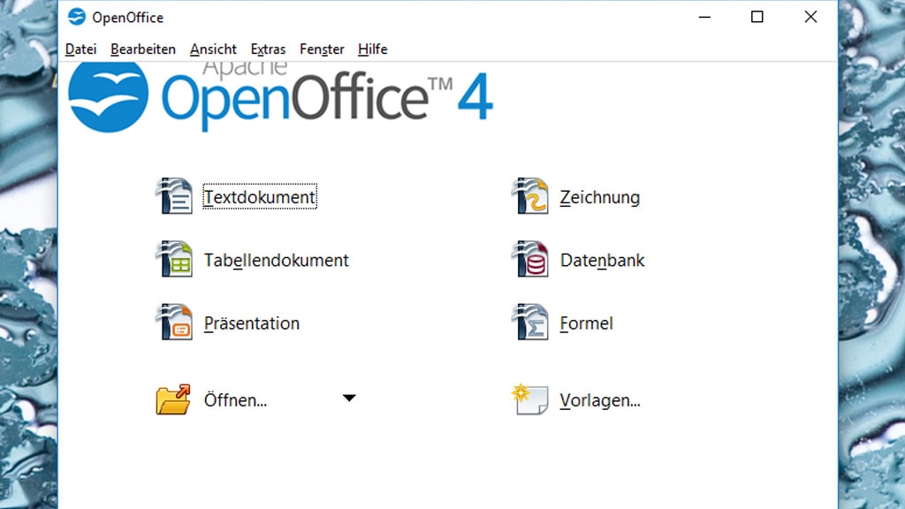Viewport: 905px width, 509px height.
Task: Open the Bearbeiten menu
Action: (143, 49)
